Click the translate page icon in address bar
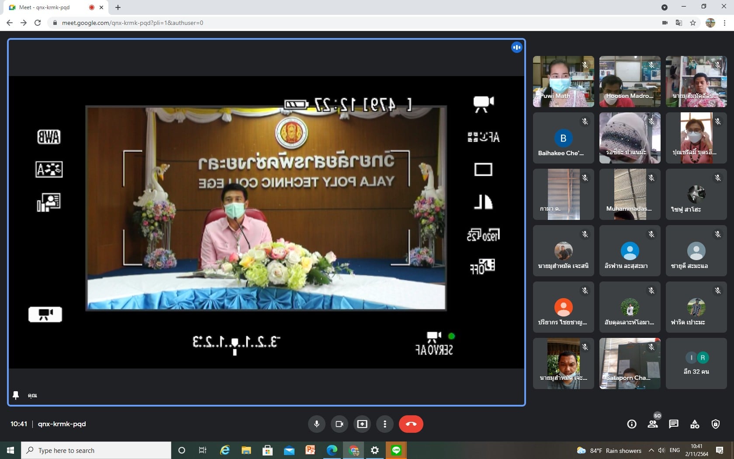The width and height of the screenshot is (734, 459). tap(679, 23)
